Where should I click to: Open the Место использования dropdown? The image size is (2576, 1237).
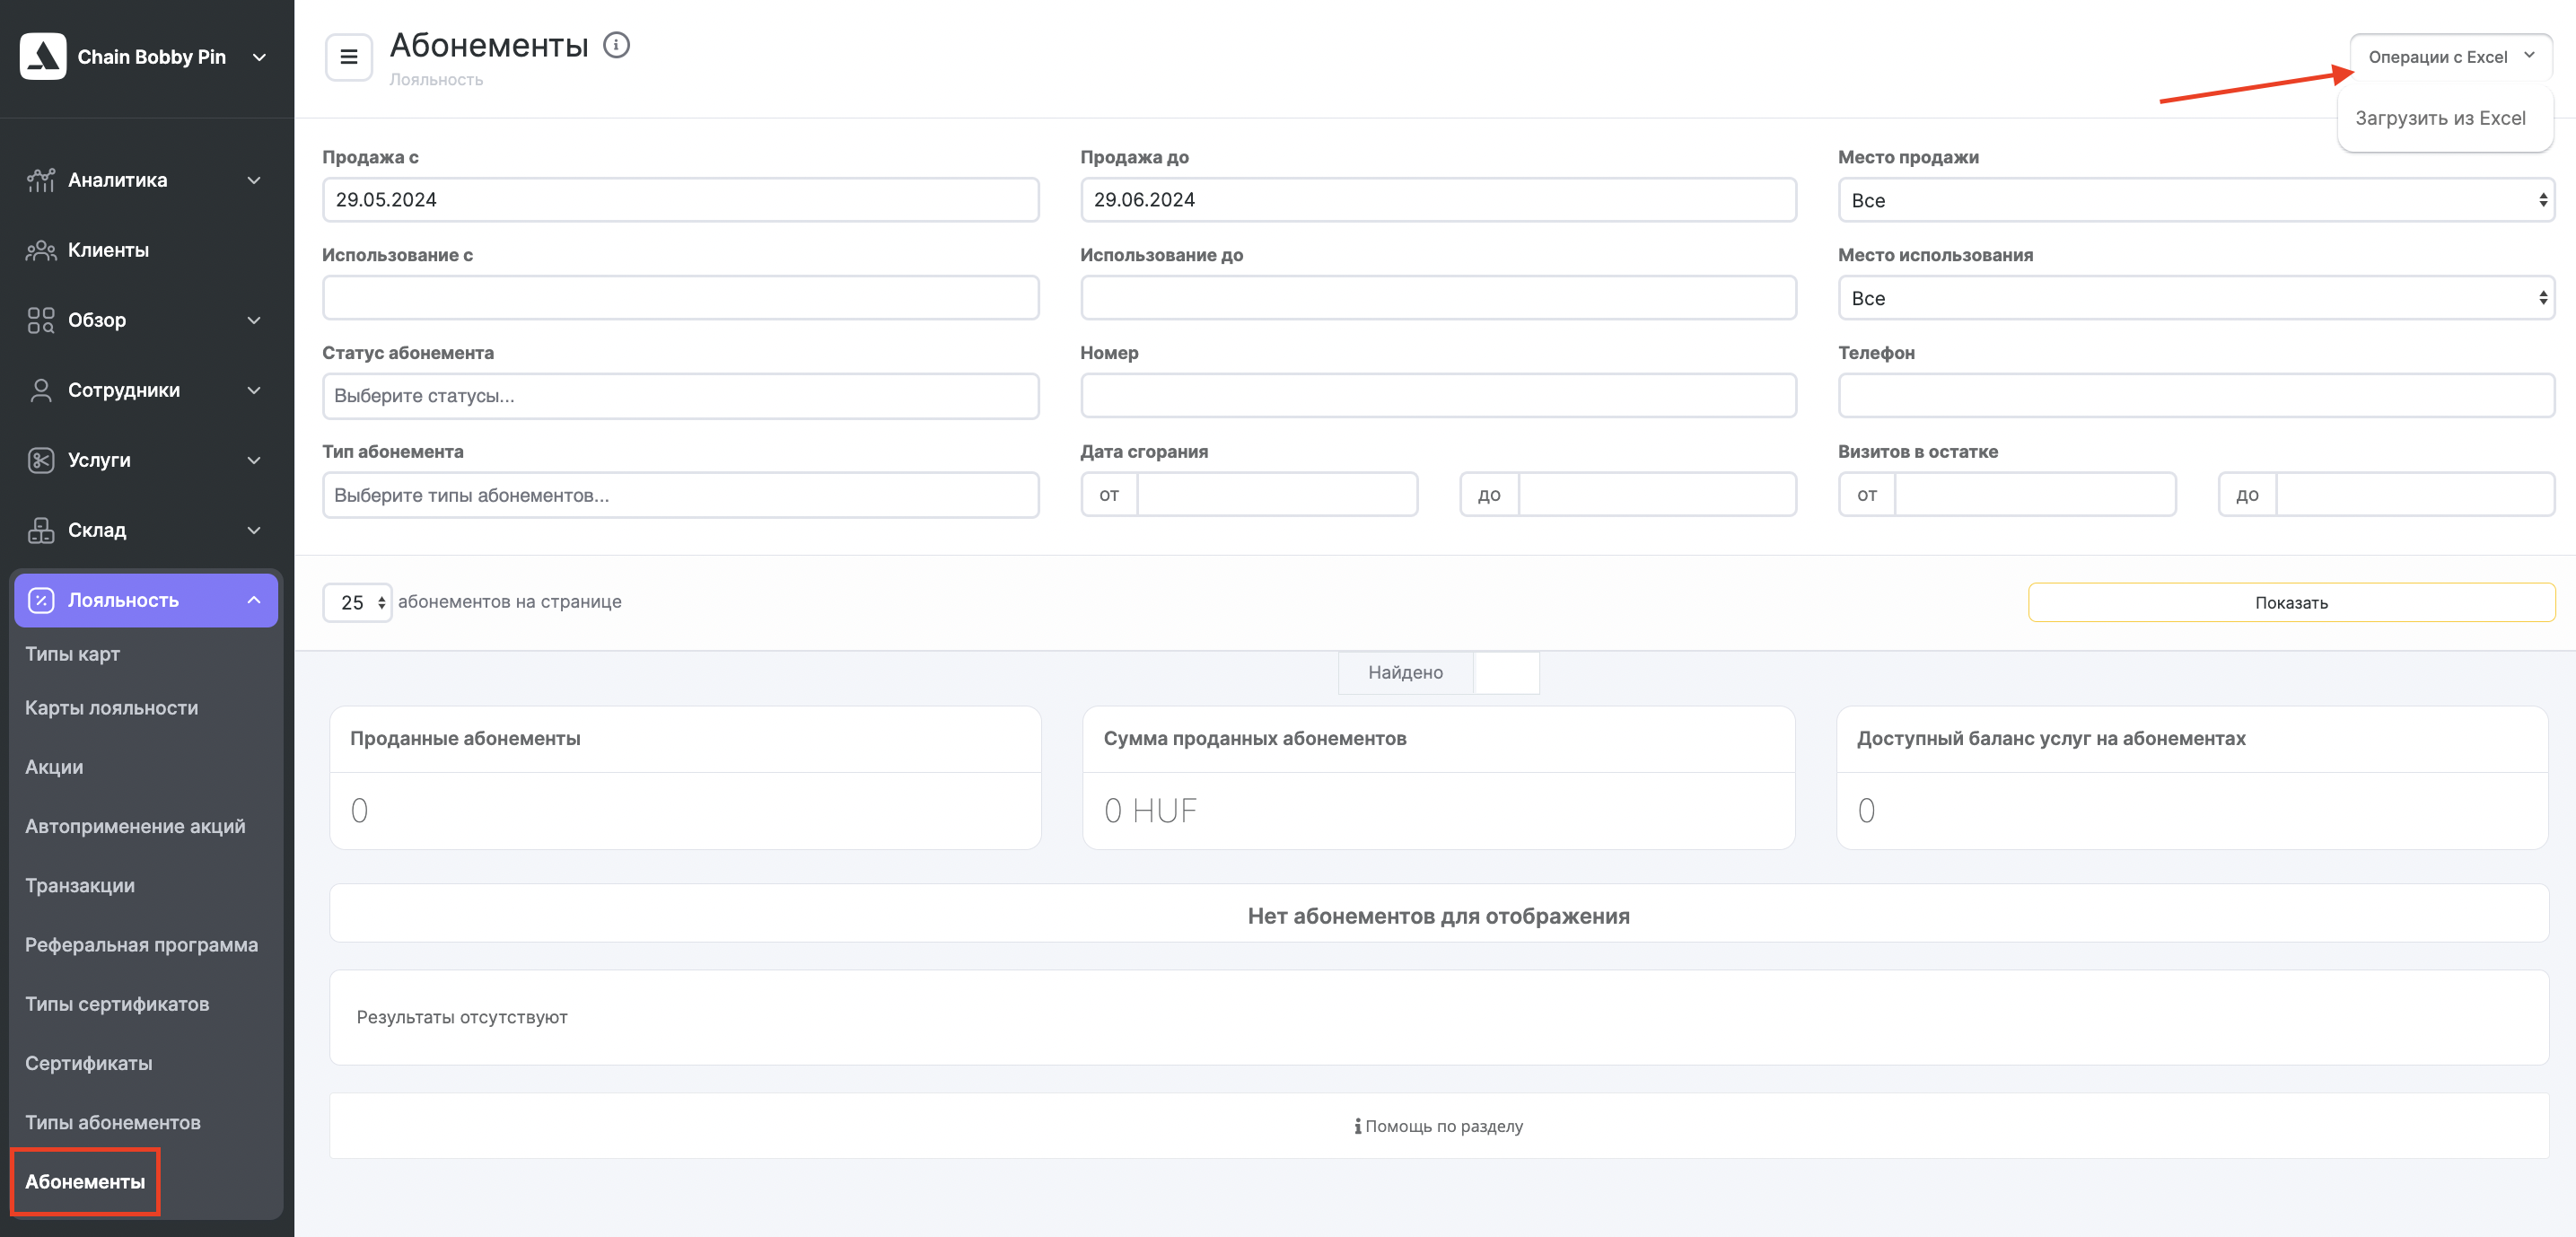coord(2196,298)
